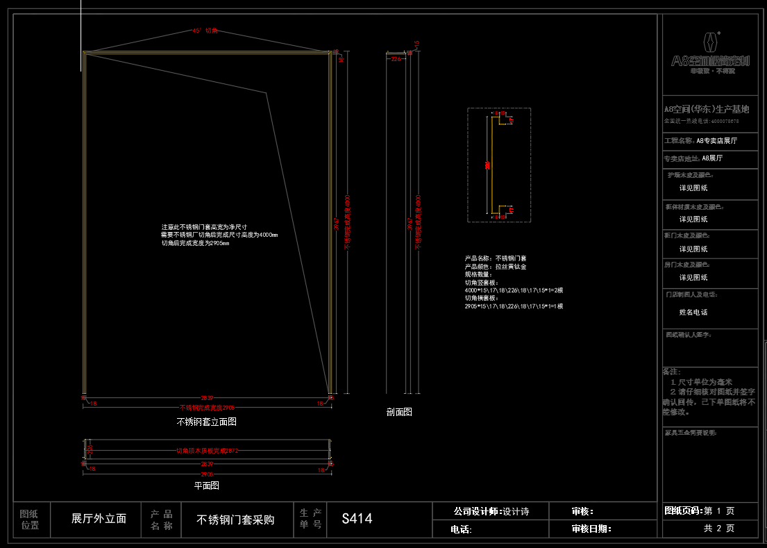767x548 pixels.
Task: Select the red 45° 切角 annotation
Action: (205, 31)
